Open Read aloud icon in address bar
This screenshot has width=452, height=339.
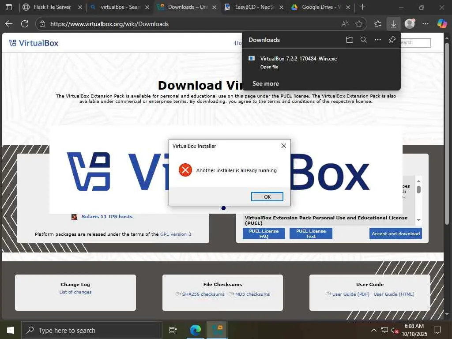click(344, 24)
